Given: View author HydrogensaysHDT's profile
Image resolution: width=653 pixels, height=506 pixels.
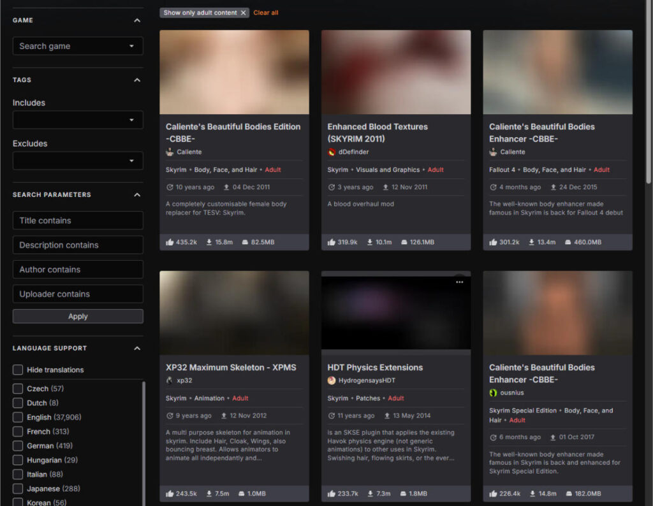Looking at the screenshot, I should pos(367,380).
